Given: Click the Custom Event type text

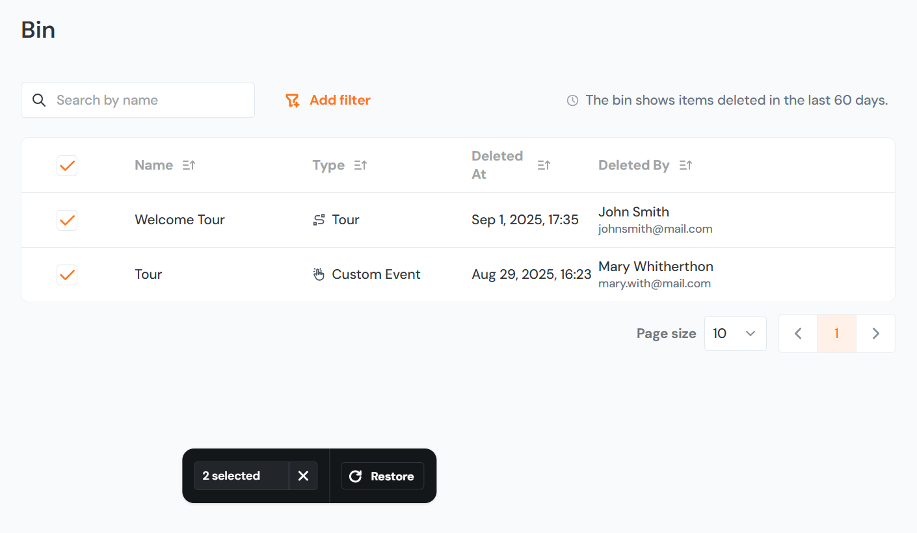Looking at the screenshot, I should (x=376, y=274).
